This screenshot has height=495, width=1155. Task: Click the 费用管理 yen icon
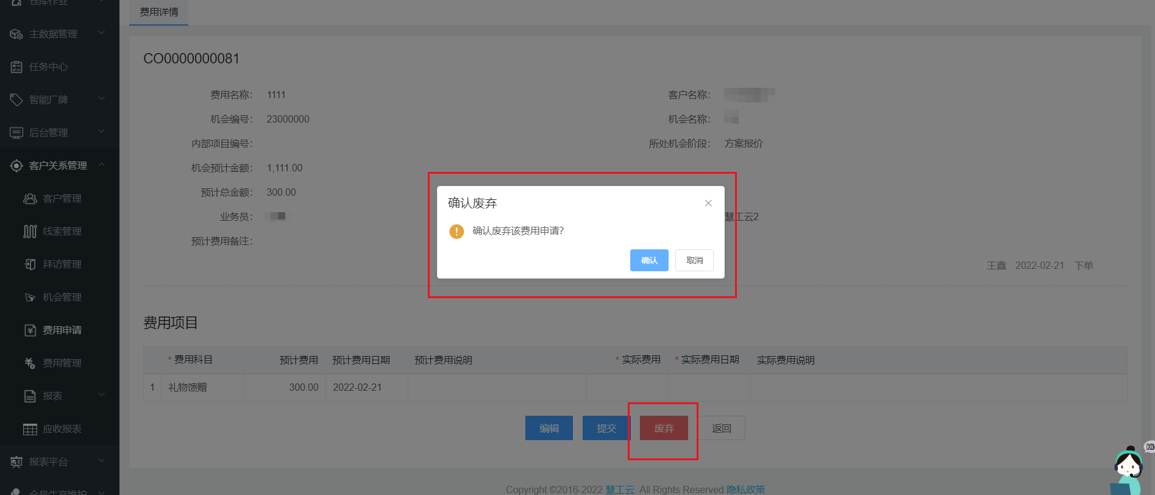click(30, 363)
